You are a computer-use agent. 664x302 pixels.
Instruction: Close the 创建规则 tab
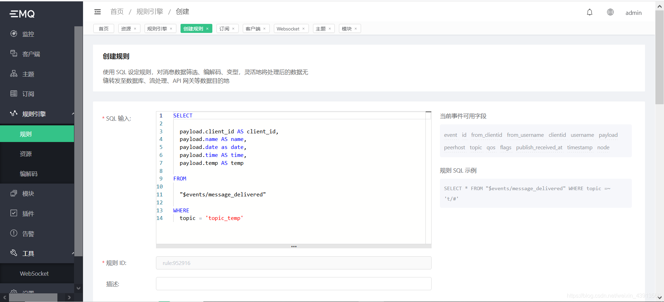click(207, 29)
